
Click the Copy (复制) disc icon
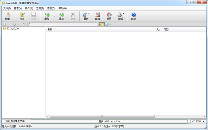coord(85,15)
